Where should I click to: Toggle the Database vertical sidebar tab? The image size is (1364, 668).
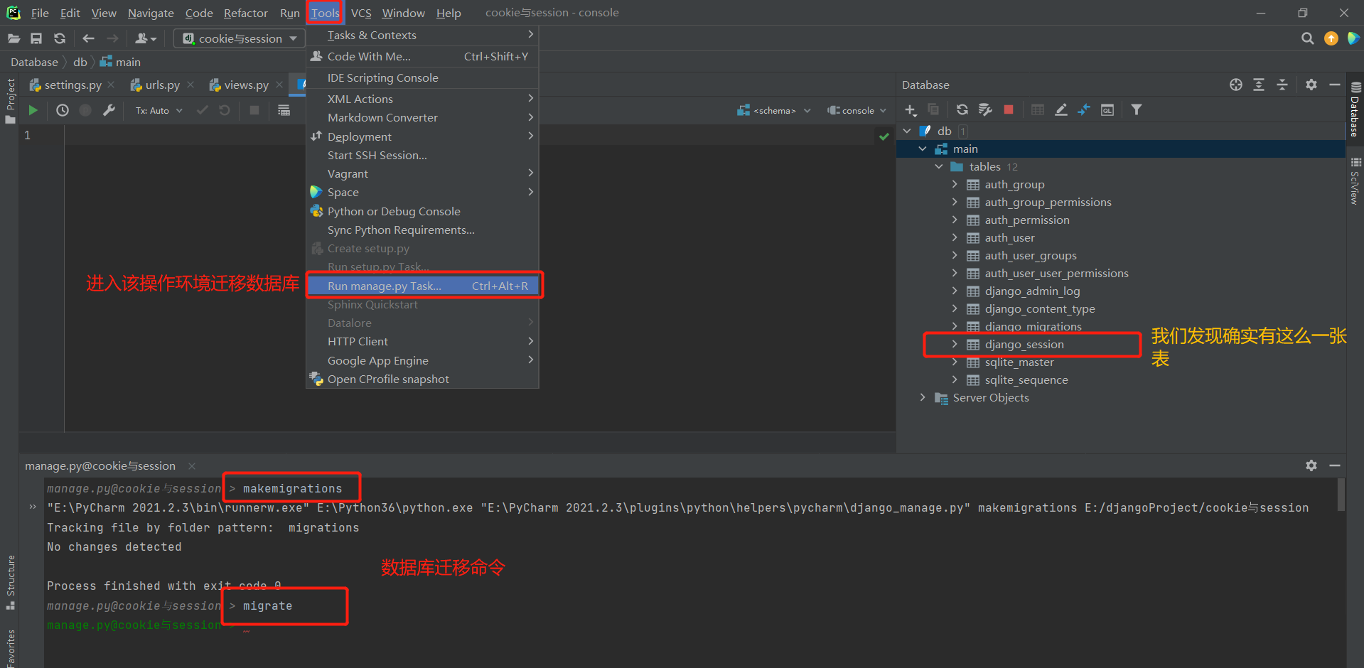(x=1355, y=109)
